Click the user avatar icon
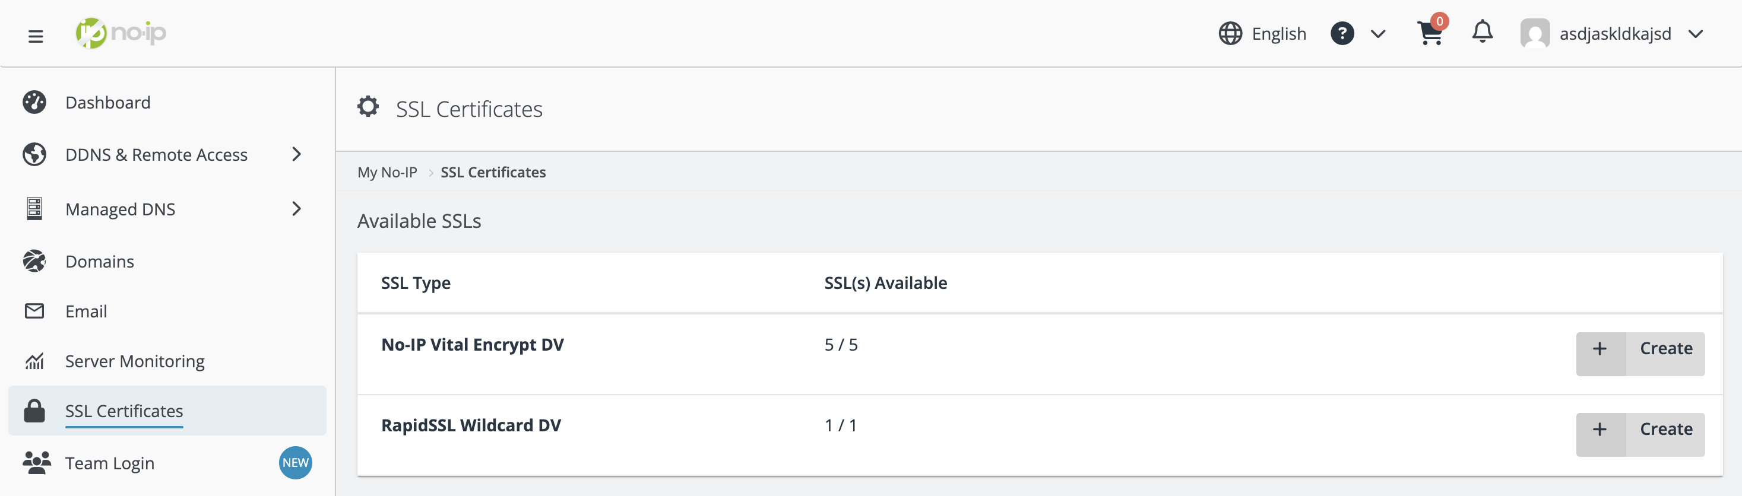The height and width of the screenshot is (496, 1742). pyautogui.click(x=1534, y=33)
